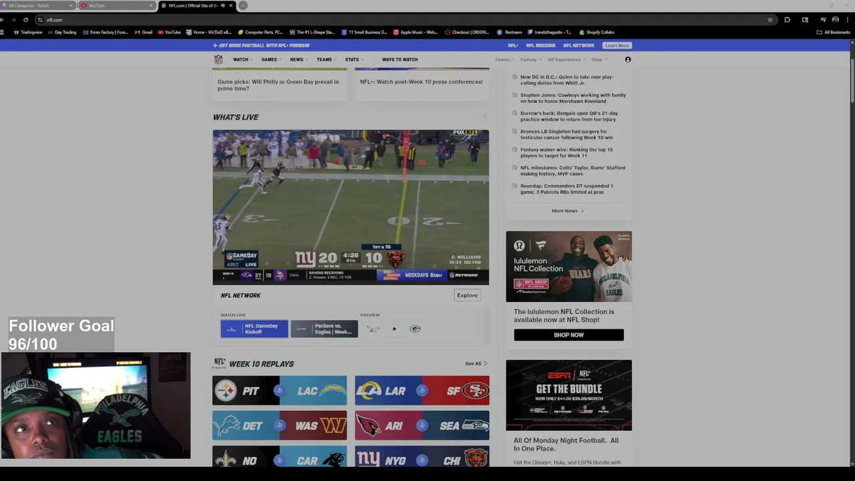Open the Fantasy external link

coord(530,59)
